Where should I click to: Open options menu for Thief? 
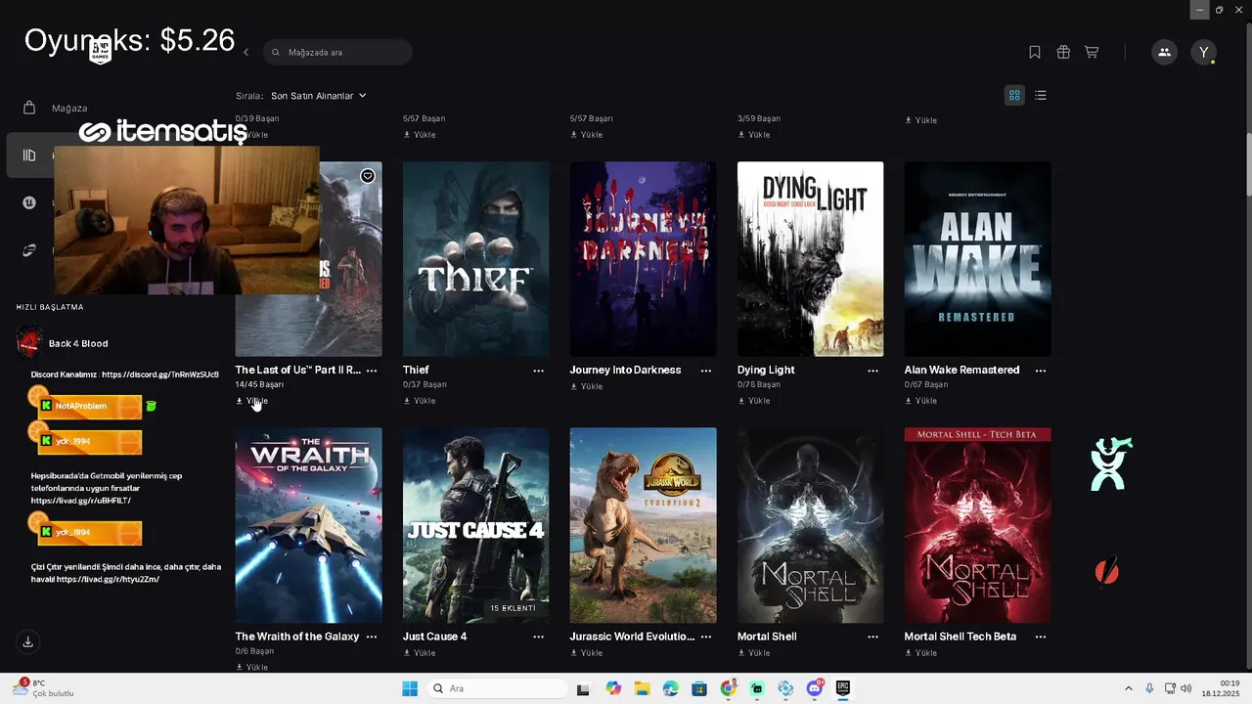[539, 371]
